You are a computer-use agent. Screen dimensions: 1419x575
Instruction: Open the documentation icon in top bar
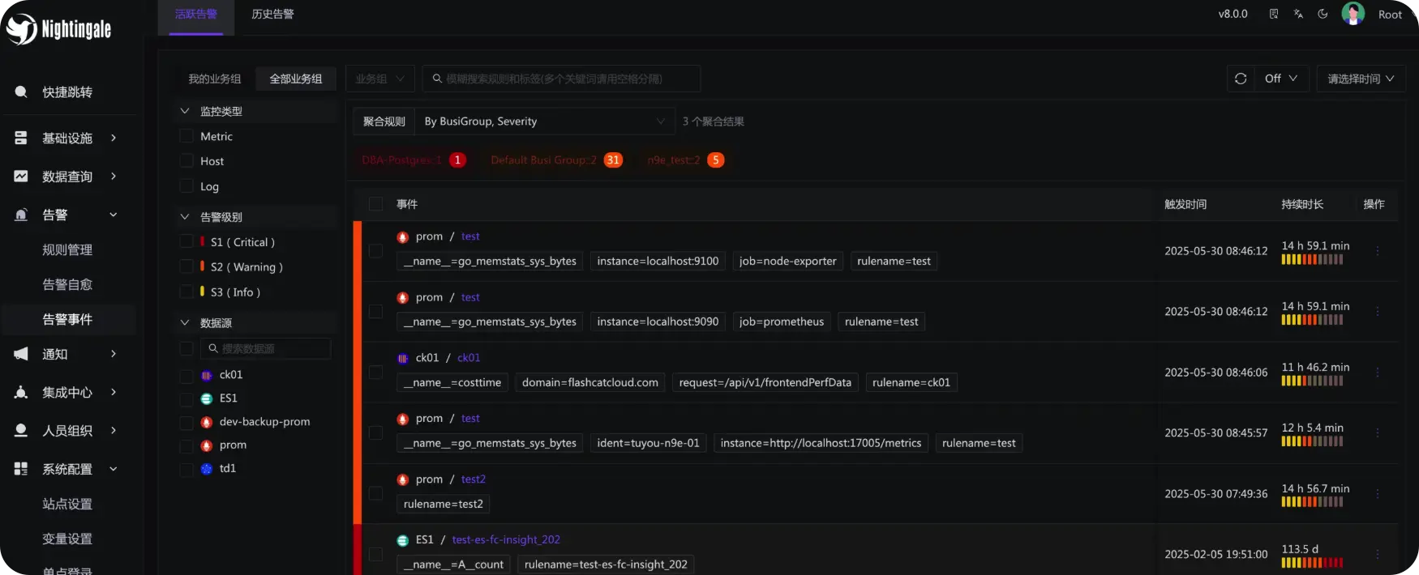[x=1274, y=14]
